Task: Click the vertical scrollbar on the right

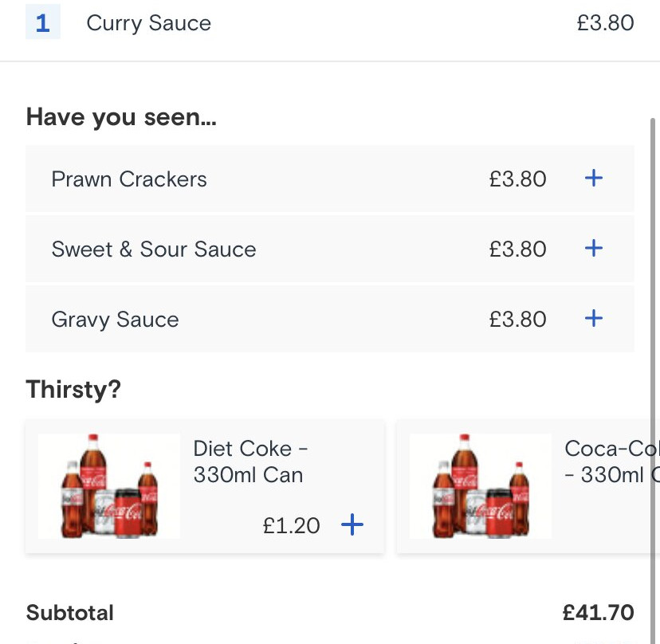Action: [653, 319]
